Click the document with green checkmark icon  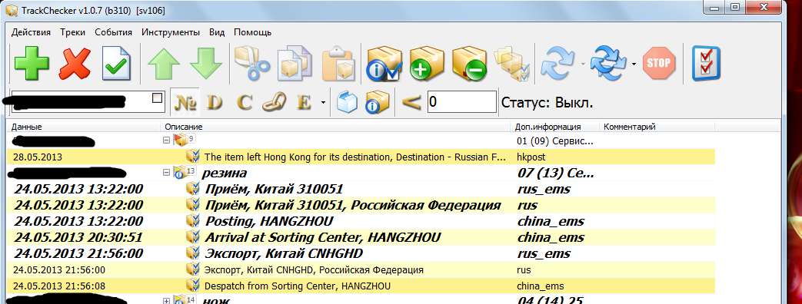tap(116, 64)
